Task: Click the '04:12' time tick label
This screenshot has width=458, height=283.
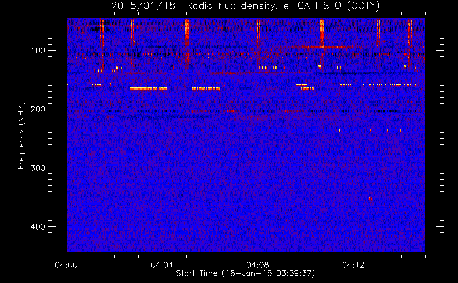Action: pyautogui.click(x=354, y=265)
